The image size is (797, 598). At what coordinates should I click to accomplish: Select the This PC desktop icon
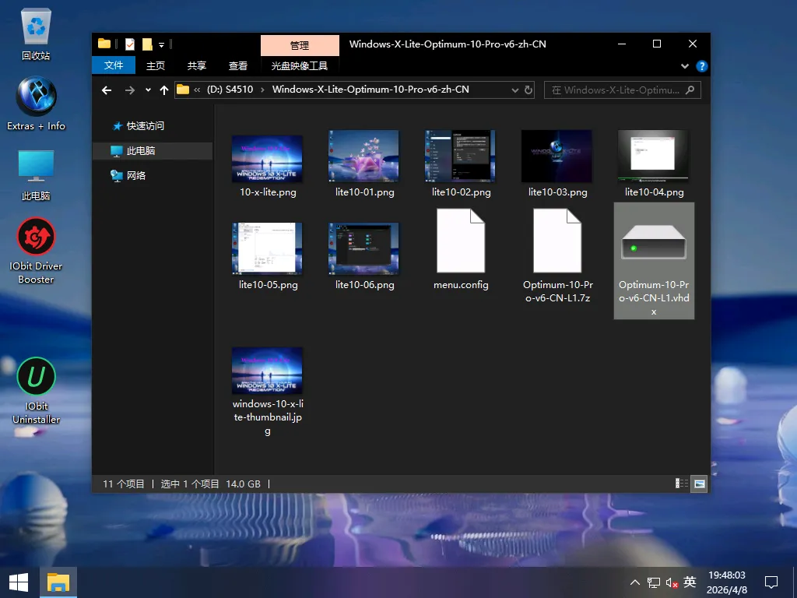pyautogui.click(x=36, y=175)
